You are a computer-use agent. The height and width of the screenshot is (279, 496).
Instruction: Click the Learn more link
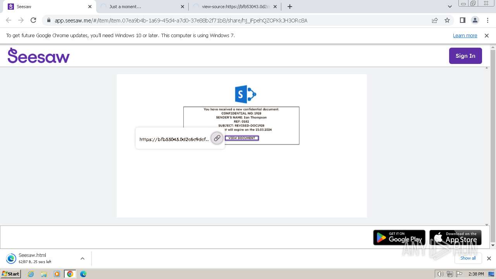tap(465, 36)
